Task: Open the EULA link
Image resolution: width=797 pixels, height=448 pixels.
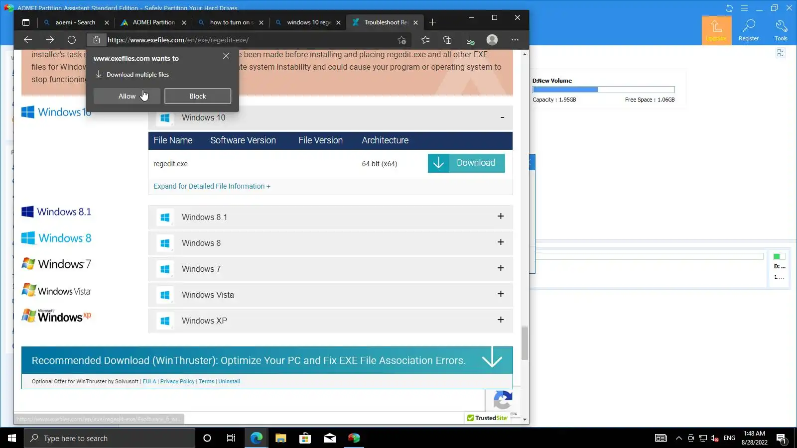Action: tap(149, 381)
